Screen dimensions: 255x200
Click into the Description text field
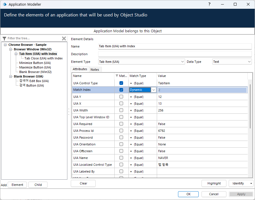click(x=175, y=54)
